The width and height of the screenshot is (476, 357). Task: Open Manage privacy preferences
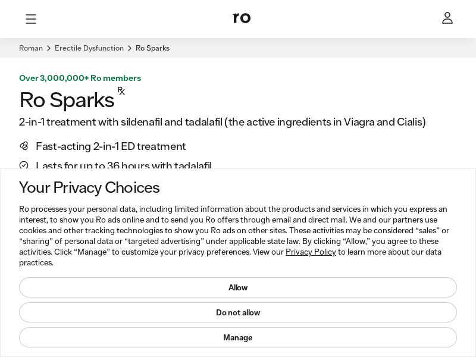pos(238,337)
